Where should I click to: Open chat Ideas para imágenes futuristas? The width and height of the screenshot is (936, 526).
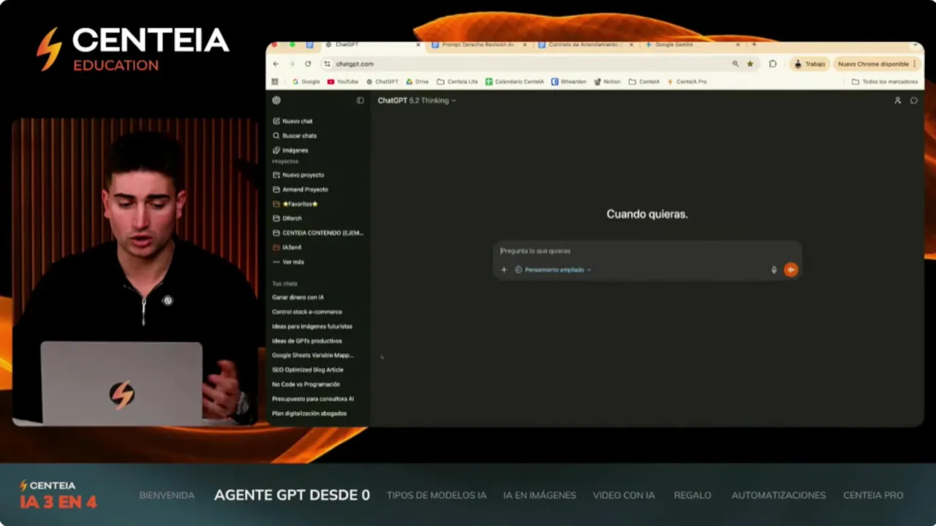(312, 327)
